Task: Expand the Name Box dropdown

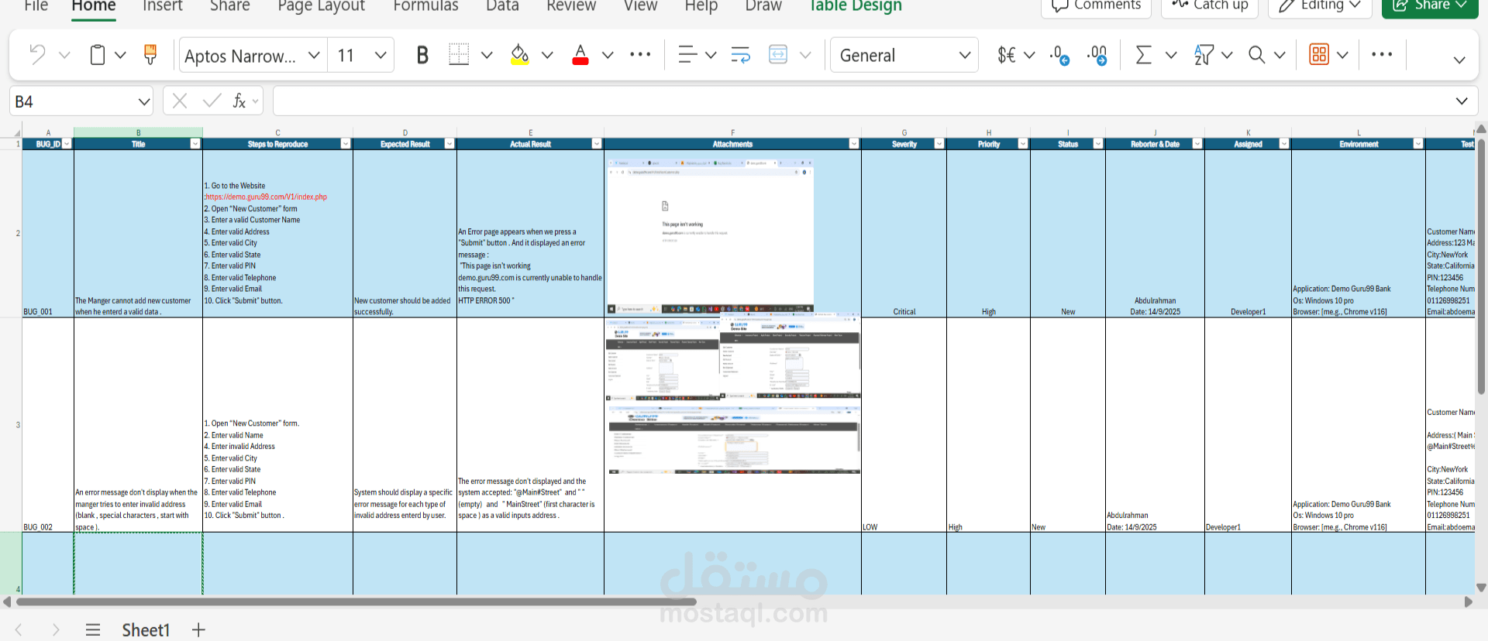Action: click(144, 101)
